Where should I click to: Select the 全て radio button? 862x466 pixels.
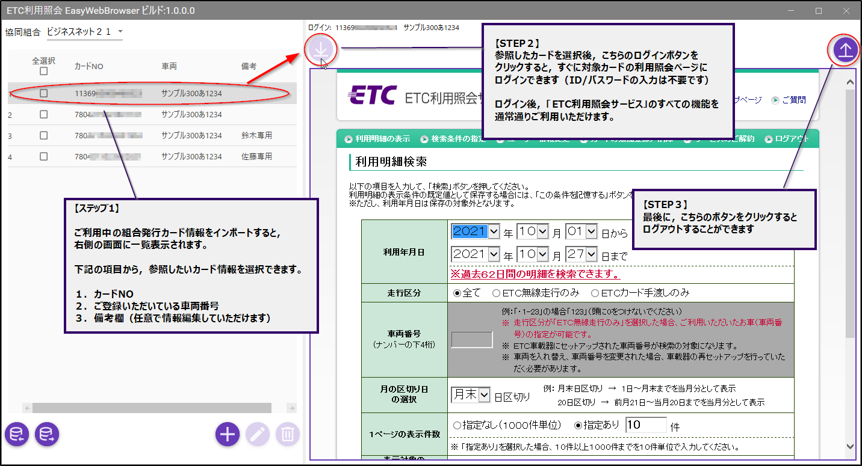[x=457, y=293]
